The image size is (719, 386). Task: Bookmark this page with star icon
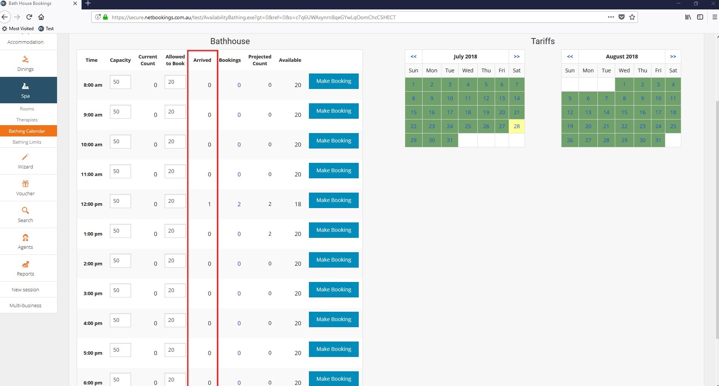point(632,17)
